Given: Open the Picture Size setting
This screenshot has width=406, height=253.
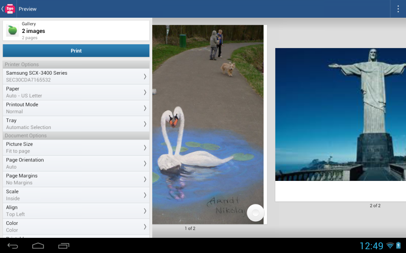Looking at the screenshot, I should pyautogui.click(x=76, y=148).
